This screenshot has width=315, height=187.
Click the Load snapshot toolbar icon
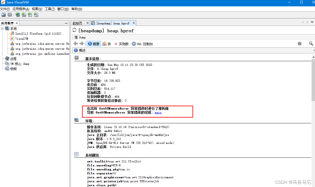tap(4, 15)
